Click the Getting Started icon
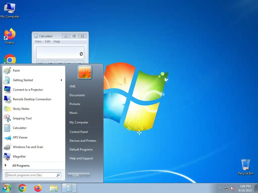 [7, 80]
